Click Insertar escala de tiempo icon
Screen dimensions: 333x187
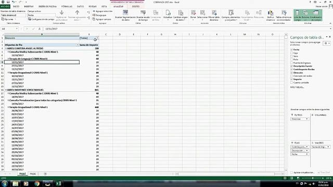[x=143, y=12]
